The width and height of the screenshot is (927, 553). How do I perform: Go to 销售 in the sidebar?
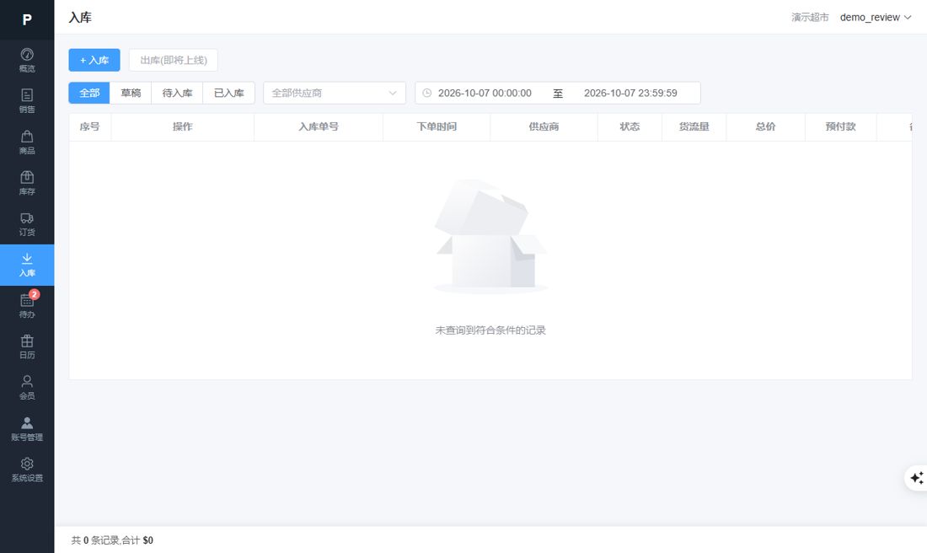coord(27,101)
